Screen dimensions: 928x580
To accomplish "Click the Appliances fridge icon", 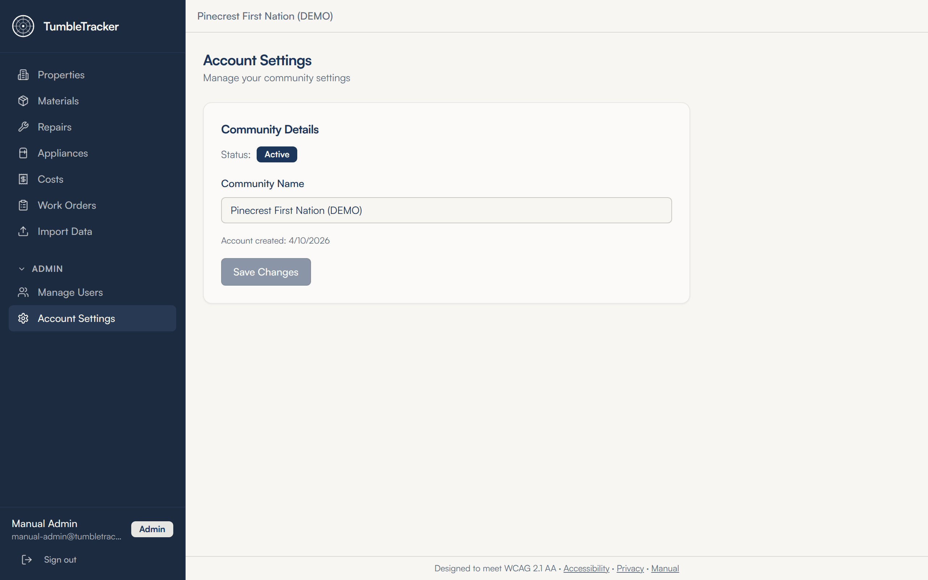I will 23,153.
